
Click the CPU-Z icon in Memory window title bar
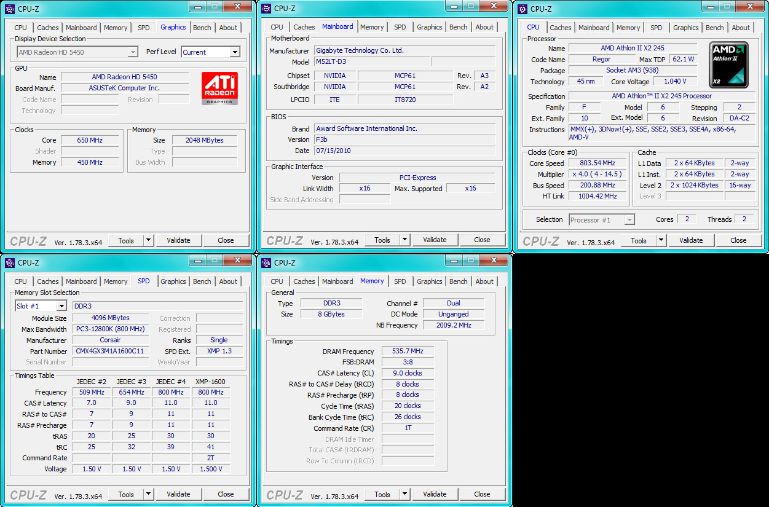(266, 263)
